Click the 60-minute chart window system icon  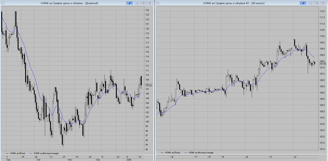[x=158, y=3]
